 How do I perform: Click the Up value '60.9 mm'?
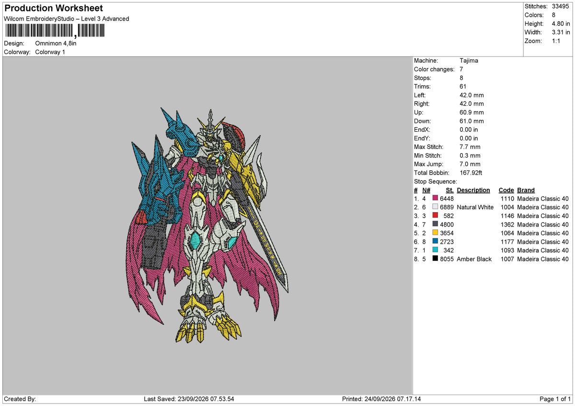471,113
